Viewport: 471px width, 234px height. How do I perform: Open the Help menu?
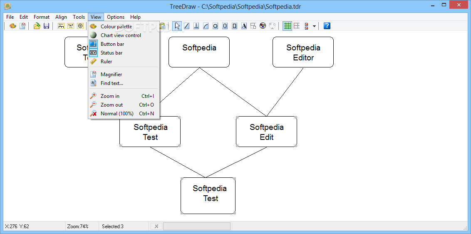(x=135, y=17)
